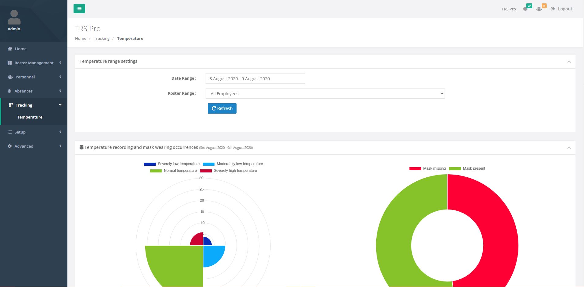Click the Date Range input field
Image resolution: width=584 pixels, height=287 pixels.
tap(255, 78)
